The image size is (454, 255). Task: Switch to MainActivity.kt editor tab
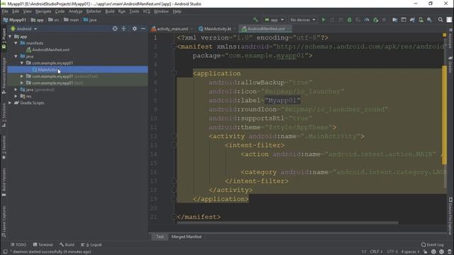point(218,29)
